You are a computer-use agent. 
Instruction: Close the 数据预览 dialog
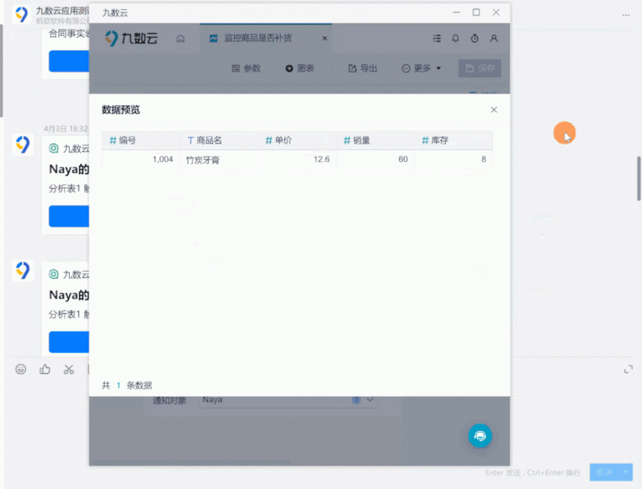pos(493,110)
